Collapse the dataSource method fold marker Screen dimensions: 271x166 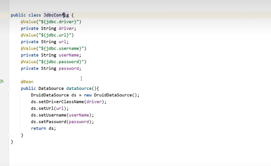pos(9,88)
